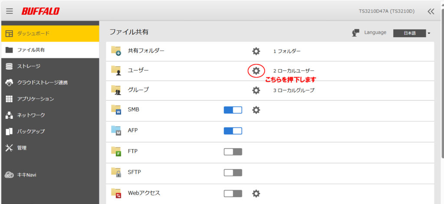Enable the FTP toggle
The width and height of the screenshot is (444, 204).
pos(233,152)
